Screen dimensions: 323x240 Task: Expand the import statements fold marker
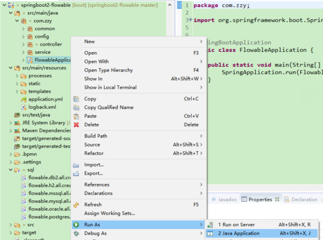[190, 19]
